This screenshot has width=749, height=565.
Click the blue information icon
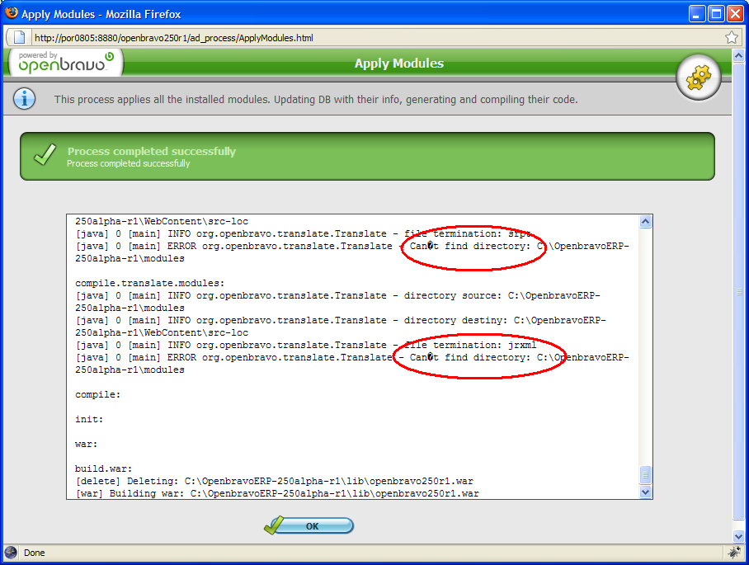point(25,99)
